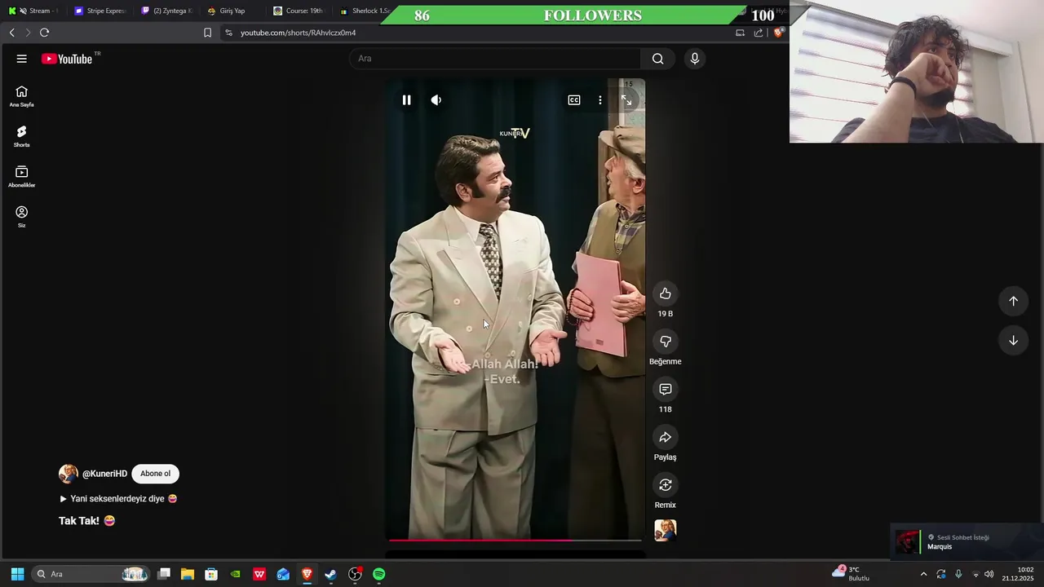The width and height of the screenshot is (1044, 587).
Task: Open Remix options for this Short
Action: 666,485
